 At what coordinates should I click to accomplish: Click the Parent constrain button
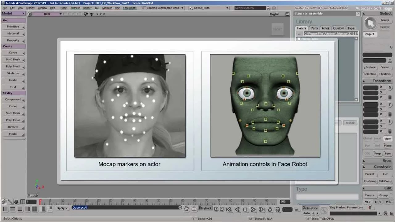point(370,174)
